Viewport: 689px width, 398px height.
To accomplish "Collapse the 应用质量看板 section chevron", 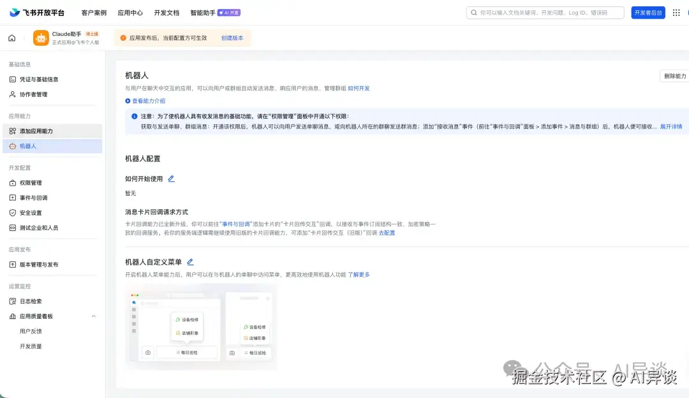I will [94, 316].
